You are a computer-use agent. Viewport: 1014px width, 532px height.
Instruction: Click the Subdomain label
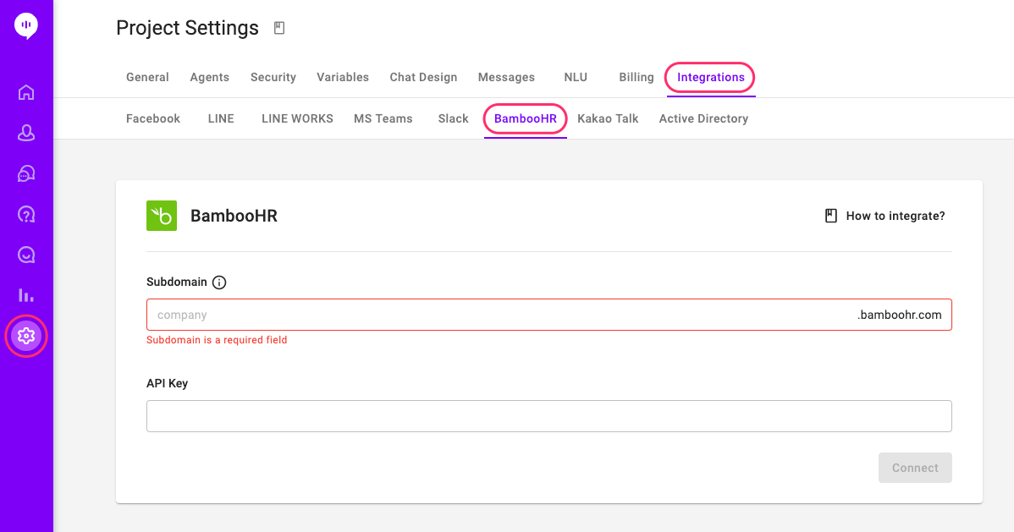coord(177,282)
